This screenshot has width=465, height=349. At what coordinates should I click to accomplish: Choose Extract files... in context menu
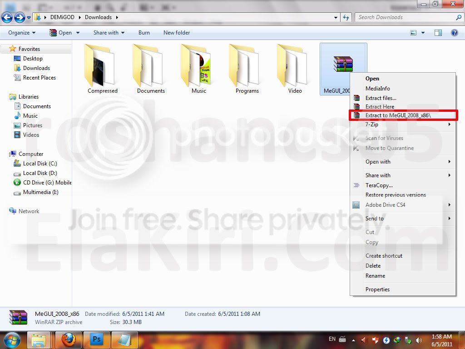point(403,98)
